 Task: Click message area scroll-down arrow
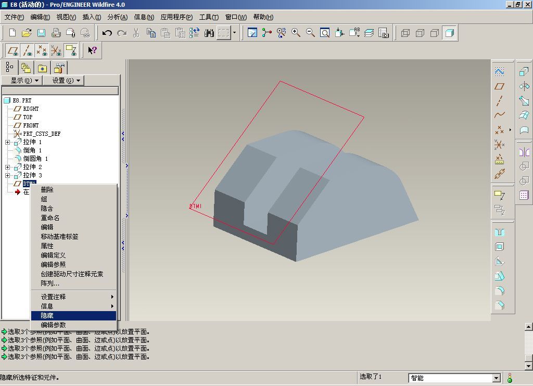tap(528, 366)
